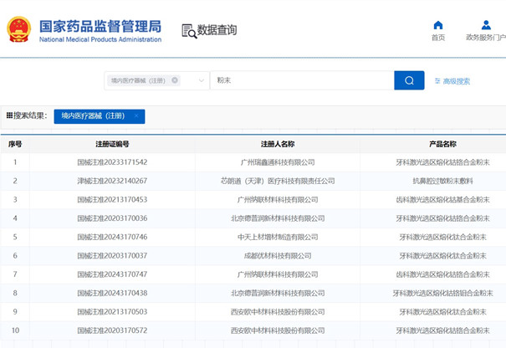Click registrant 中天上材增材制造有限公司
Viewport: 506px width, 348px height.
click(x=278, y=237)
